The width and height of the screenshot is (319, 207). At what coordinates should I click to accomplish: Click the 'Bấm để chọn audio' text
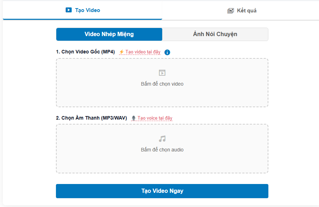(x=162, y=150)
